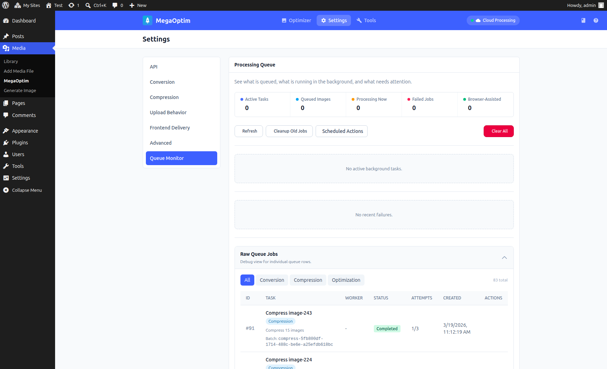Click the MegaOptim rocket logo

coord(147,20)
